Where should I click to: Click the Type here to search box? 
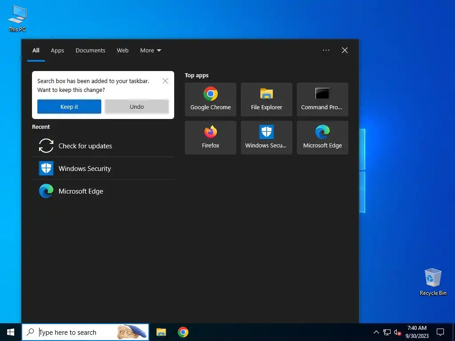85,332
